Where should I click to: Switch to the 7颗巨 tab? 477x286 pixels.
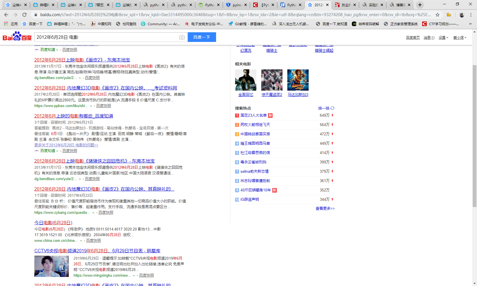[99, 5]
